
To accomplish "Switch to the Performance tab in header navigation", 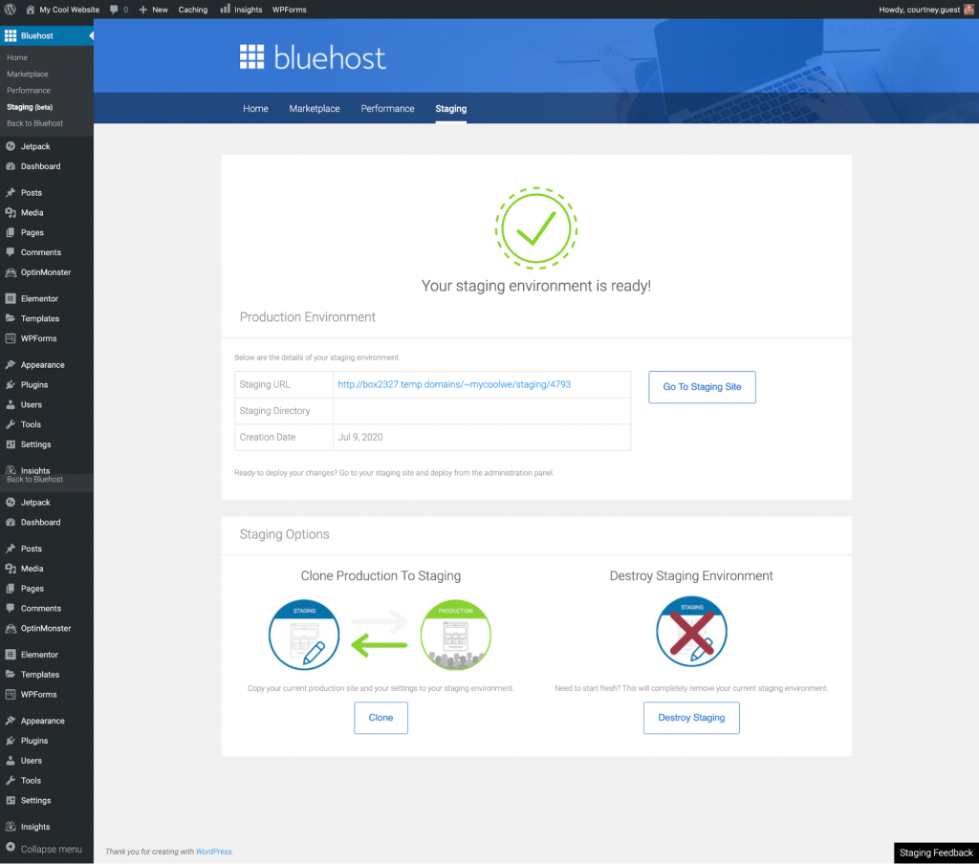I will pos(387,109).
